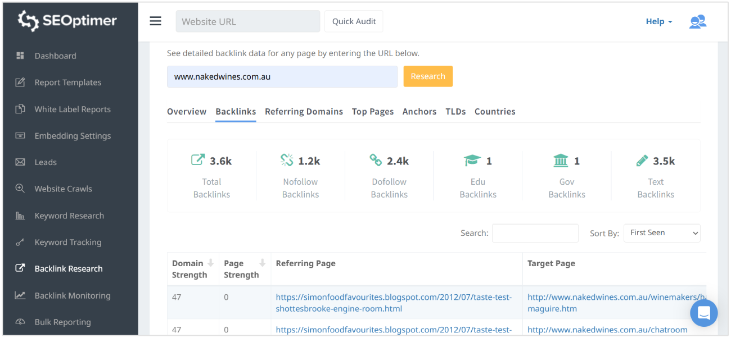Toggle the sidebar with the hamburger menu
Image resolution: width=731 pixels, height=338 pixels.
(155, 21)
